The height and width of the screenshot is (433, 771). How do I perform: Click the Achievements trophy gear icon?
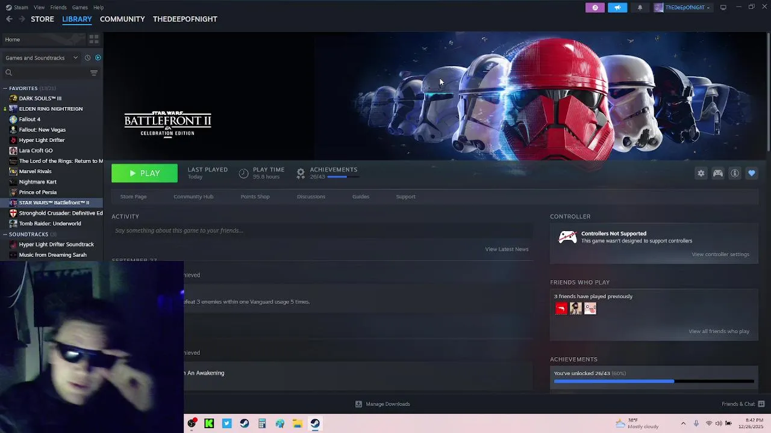pyautogui.click(x=301, y=173)
